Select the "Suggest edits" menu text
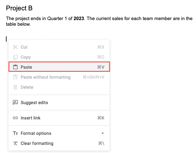Viewport: 196px width, 153px height. pyautogui.click(x=34, y=103)
